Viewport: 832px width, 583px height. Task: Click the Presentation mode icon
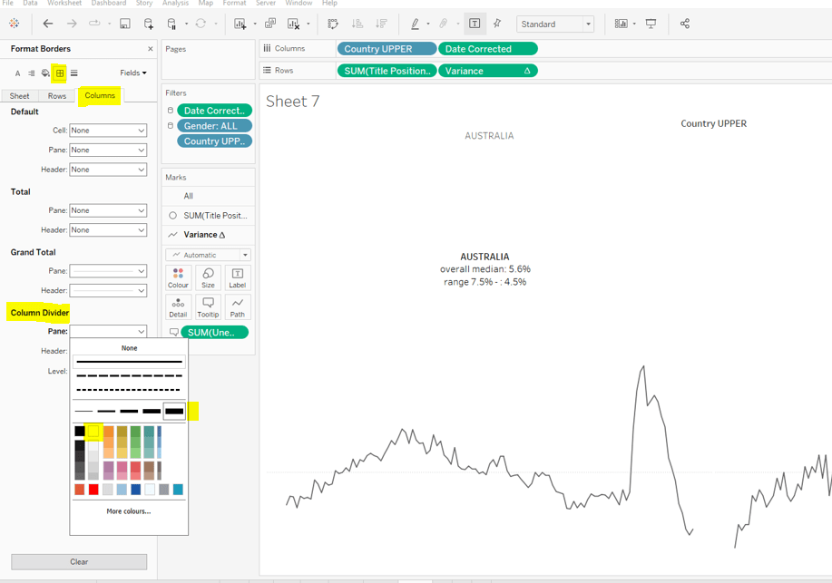coord(651,24)
